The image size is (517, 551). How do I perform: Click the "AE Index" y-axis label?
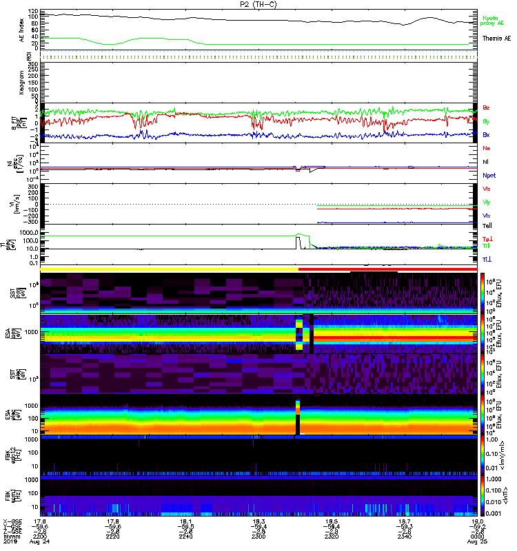pos(21,30)
